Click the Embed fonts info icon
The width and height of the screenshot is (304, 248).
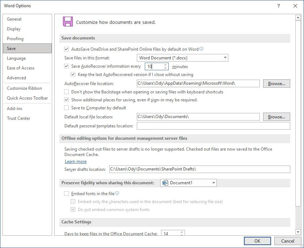[117, 193]
